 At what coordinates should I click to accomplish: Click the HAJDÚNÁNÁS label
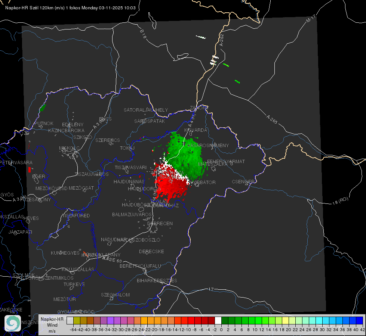pos(129,181)
